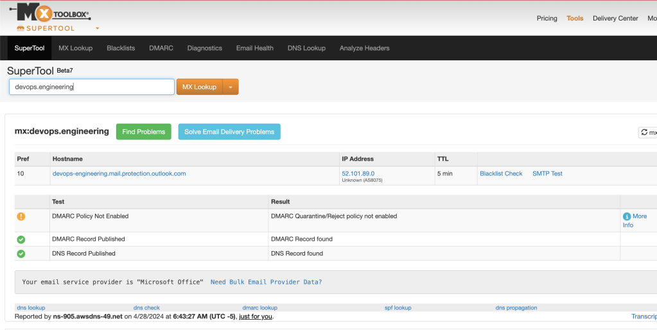The height and width of the screenshot is (330, 657).
Task: Click DMARC Quarantine/Reject policy not enabled result
Action: tap(334, 216)
